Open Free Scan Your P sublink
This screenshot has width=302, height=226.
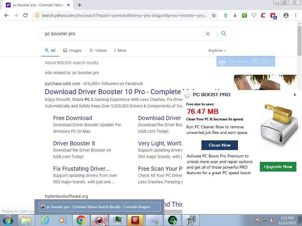point(160,169)
